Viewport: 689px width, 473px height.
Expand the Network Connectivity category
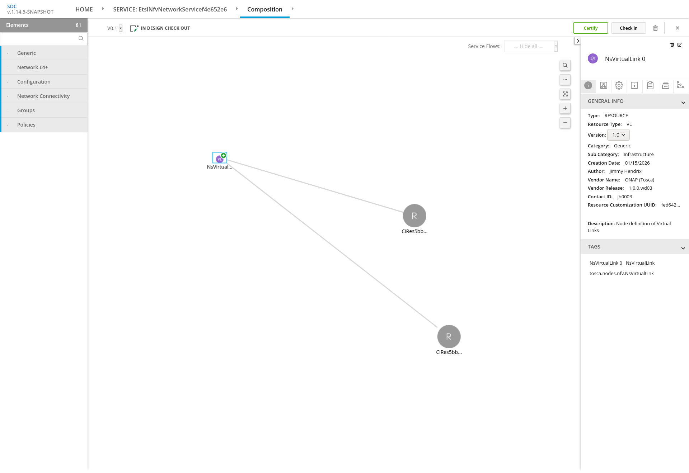(x=43, y=96)
